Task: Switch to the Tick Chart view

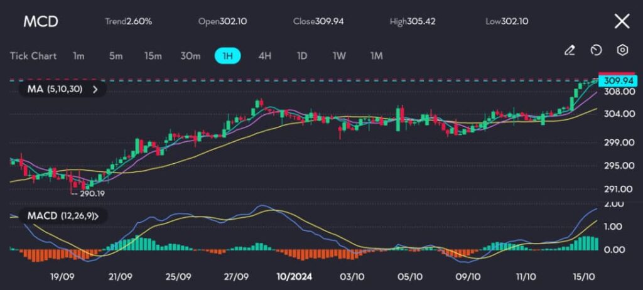Action: click(x=33, y=56)
